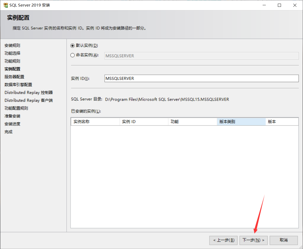Click the SQL Server 目录 label
Screen dimensions: 303x249
(86, 99)
